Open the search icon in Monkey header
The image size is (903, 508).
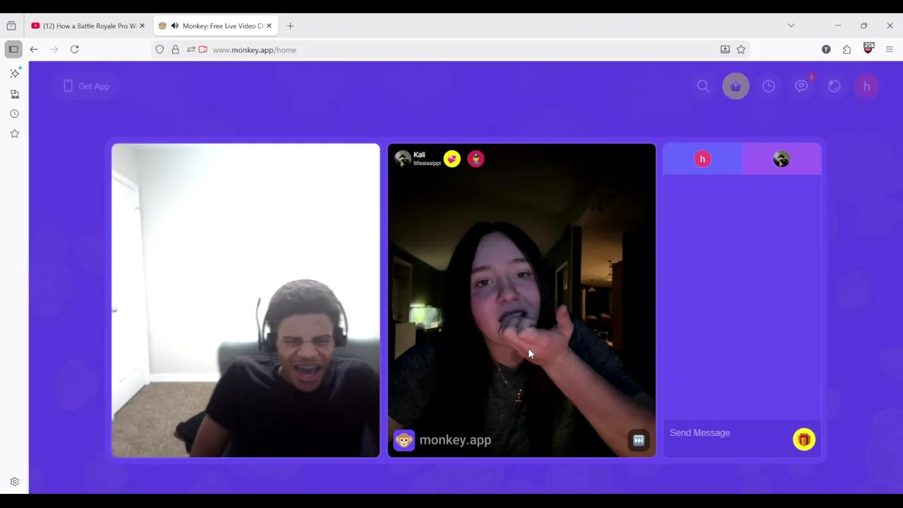tap(703, 86)
